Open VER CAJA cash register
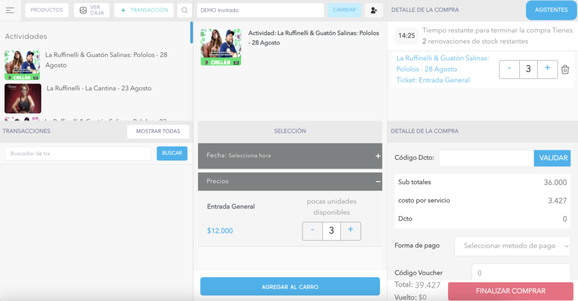 click(x=91, y=10)
